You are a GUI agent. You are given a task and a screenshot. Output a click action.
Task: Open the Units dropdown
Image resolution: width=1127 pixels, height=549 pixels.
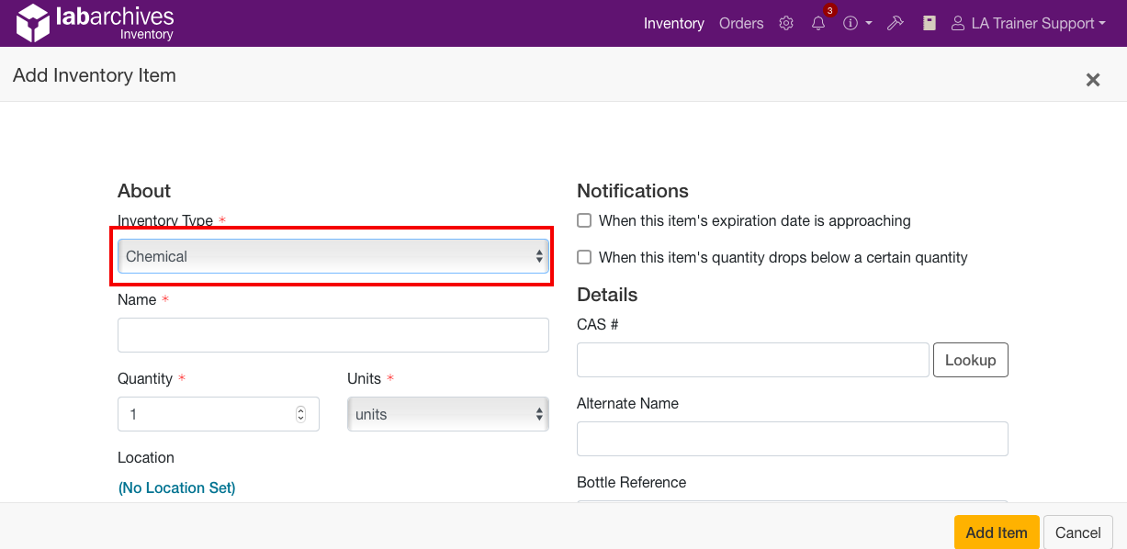447,414
